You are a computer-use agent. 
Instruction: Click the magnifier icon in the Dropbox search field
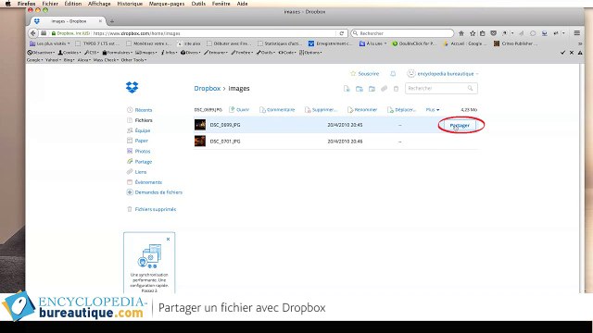[470, 89]
